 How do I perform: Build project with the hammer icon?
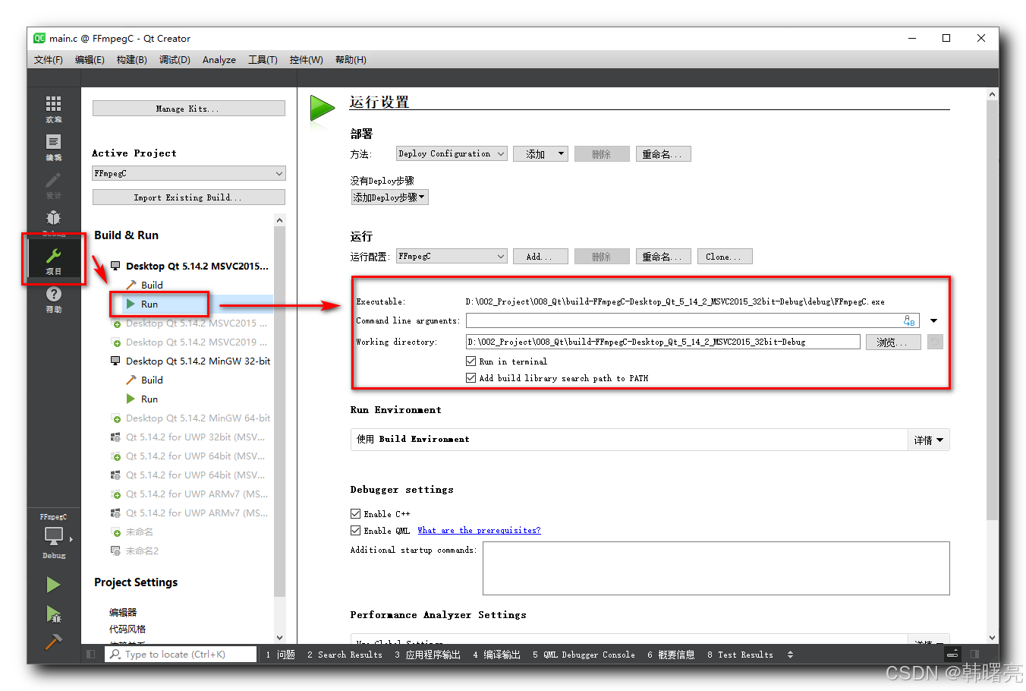[x=53, y=641]
